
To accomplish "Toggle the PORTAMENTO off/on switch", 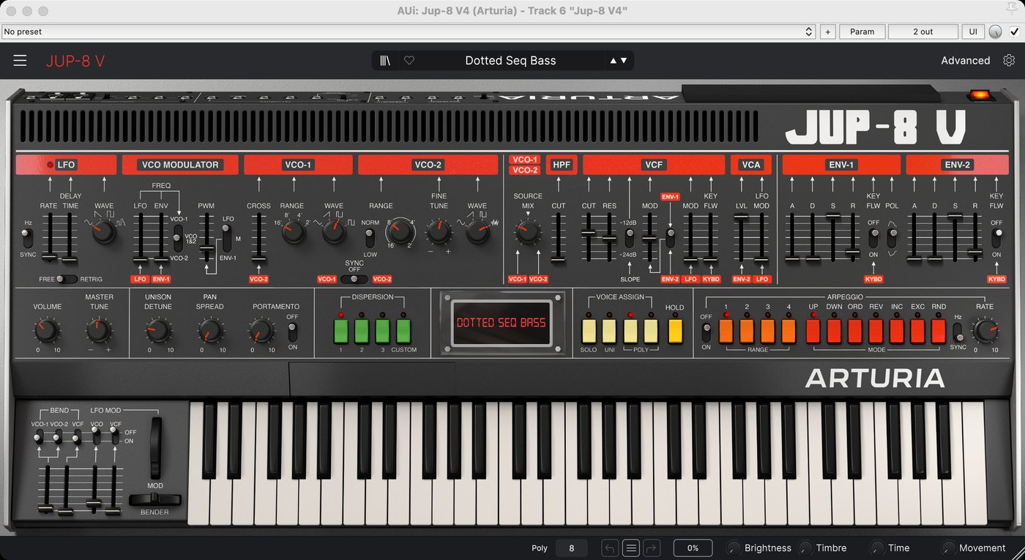I will point(293,332).
